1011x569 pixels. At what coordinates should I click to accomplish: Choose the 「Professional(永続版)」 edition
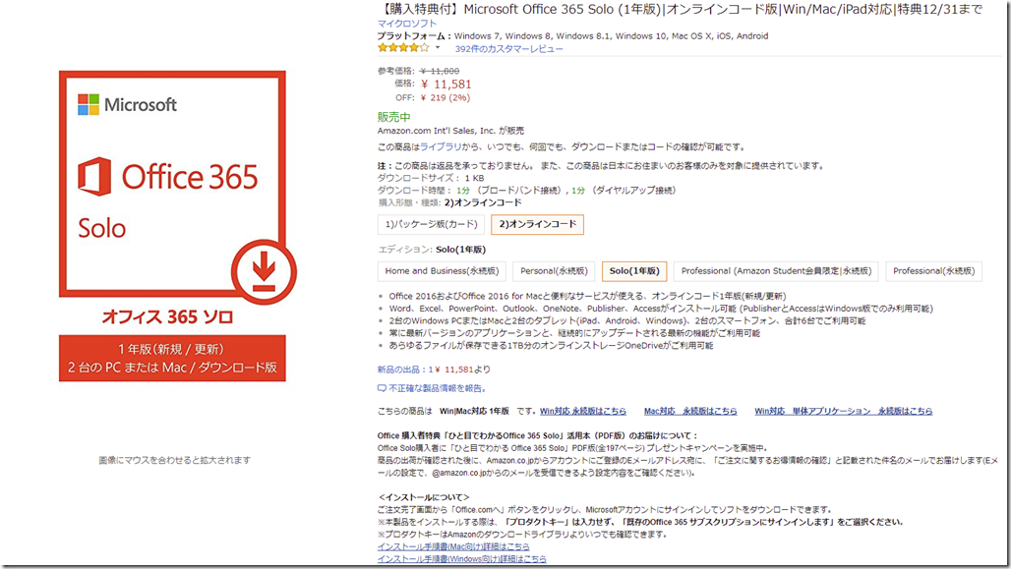[x=936, y=270]
